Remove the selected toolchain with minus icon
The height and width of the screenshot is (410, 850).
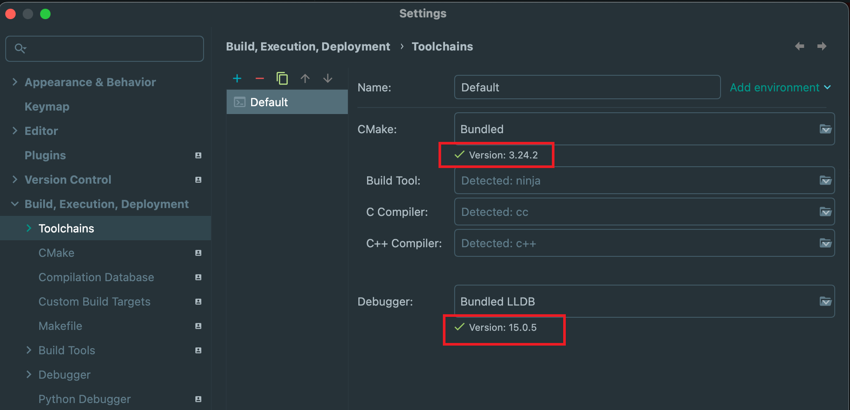(x=260, y=78)
